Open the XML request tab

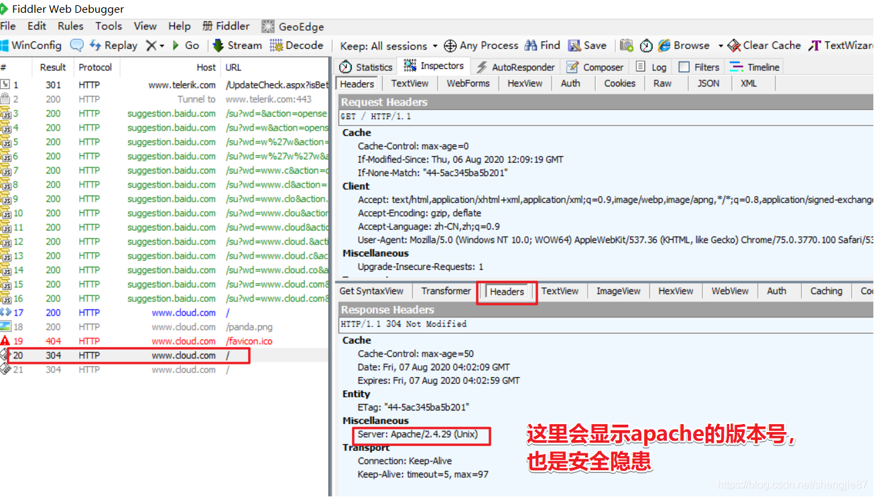click(749, 84)
